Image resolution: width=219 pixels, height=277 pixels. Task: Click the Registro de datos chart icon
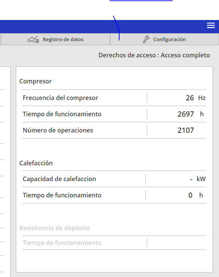point(33,39)
